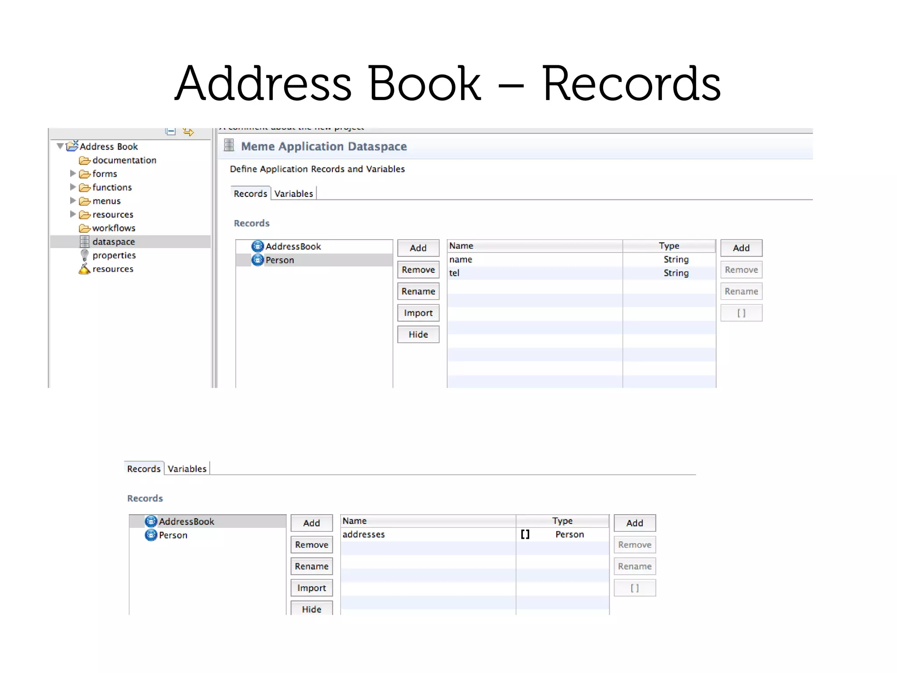
Task: Click Import button in lower panel
Action: [x=312, y=588]
